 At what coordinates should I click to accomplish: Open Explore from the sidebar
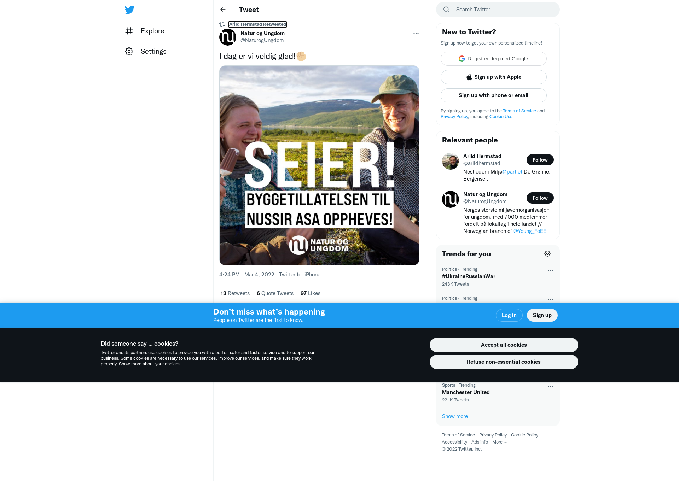145,31
